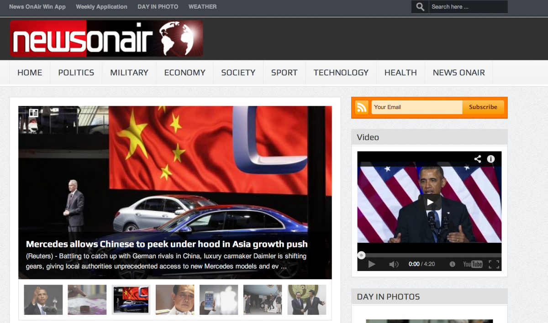Enter video fullscreen mode
The image size is (548, 323).
click(x=493, y=264)
